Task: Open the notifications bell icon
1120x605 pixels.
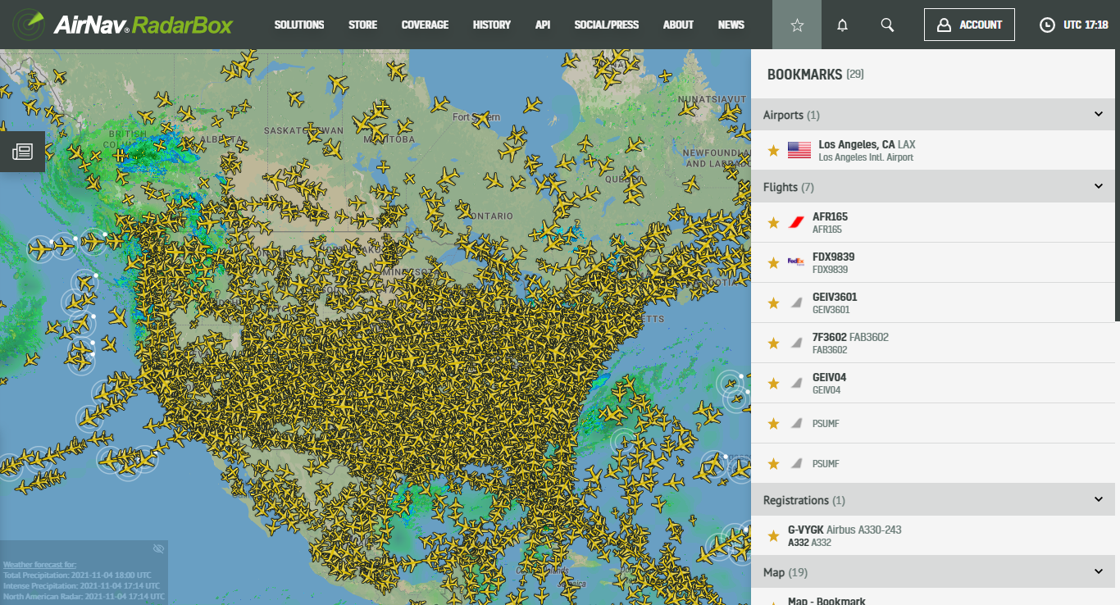Action: click(x=842, y=25)
